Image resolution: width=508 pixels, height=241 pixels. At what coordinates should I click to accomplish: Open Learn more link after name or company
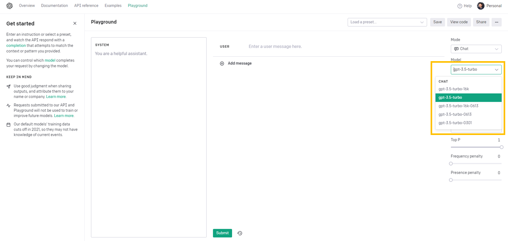click(56, 97)
